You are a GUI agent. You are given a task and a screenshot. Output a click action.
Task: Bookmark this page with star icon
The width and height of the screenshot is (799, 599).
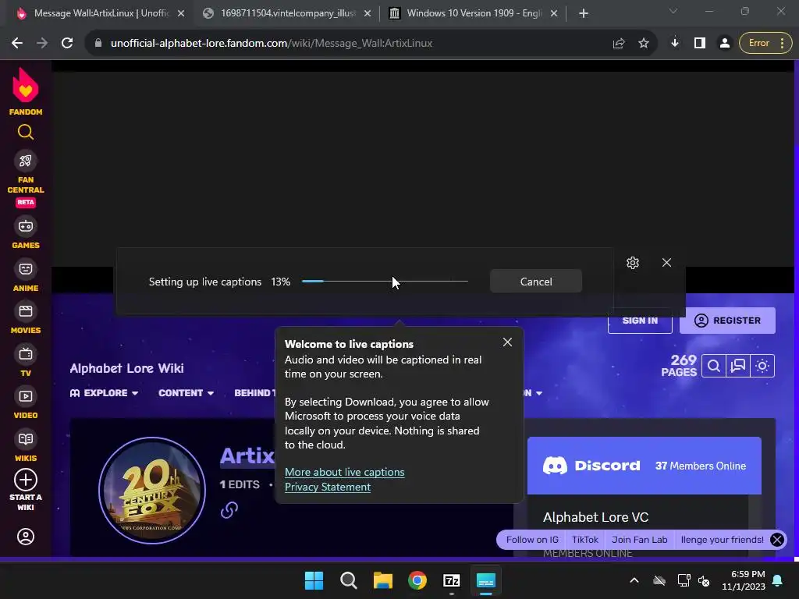coord(644,44)
